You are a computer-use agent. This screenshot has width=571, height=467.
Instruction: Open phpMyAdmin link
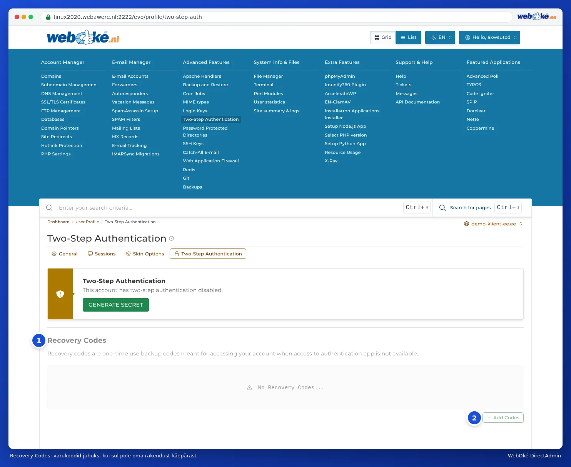340,76
